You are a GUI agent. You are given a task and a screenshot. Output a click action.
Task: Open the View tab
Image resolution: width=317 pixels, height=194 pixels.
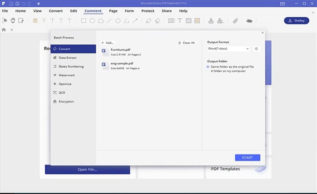tap(37, 11)
